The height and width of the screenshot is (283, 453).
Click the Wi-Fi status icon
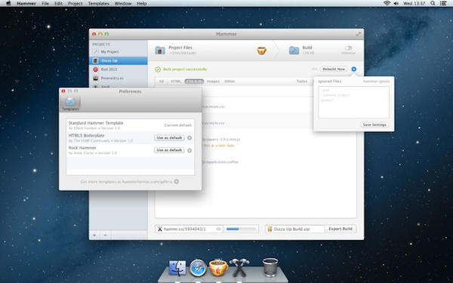click(x=387, y=3)
